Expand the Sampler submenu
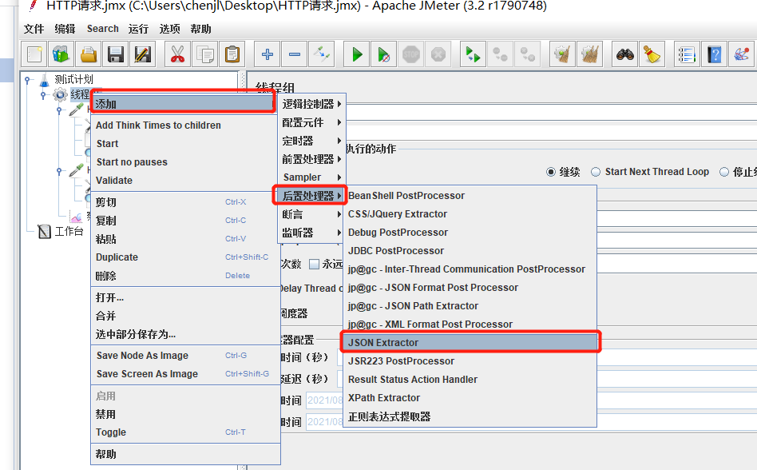The image size is (757, 470). pyautogui.click(x=311, y=177)
